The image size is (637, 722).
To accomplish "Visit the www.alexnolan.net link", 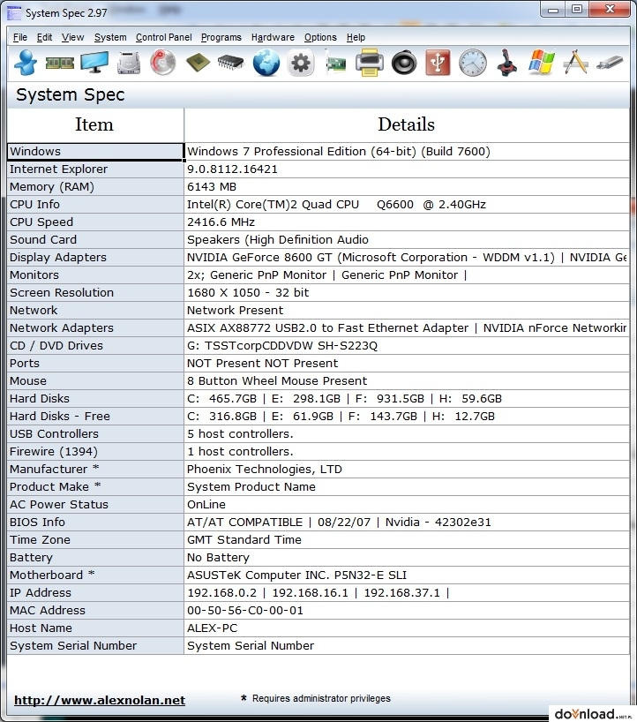I will click(100, 700).
